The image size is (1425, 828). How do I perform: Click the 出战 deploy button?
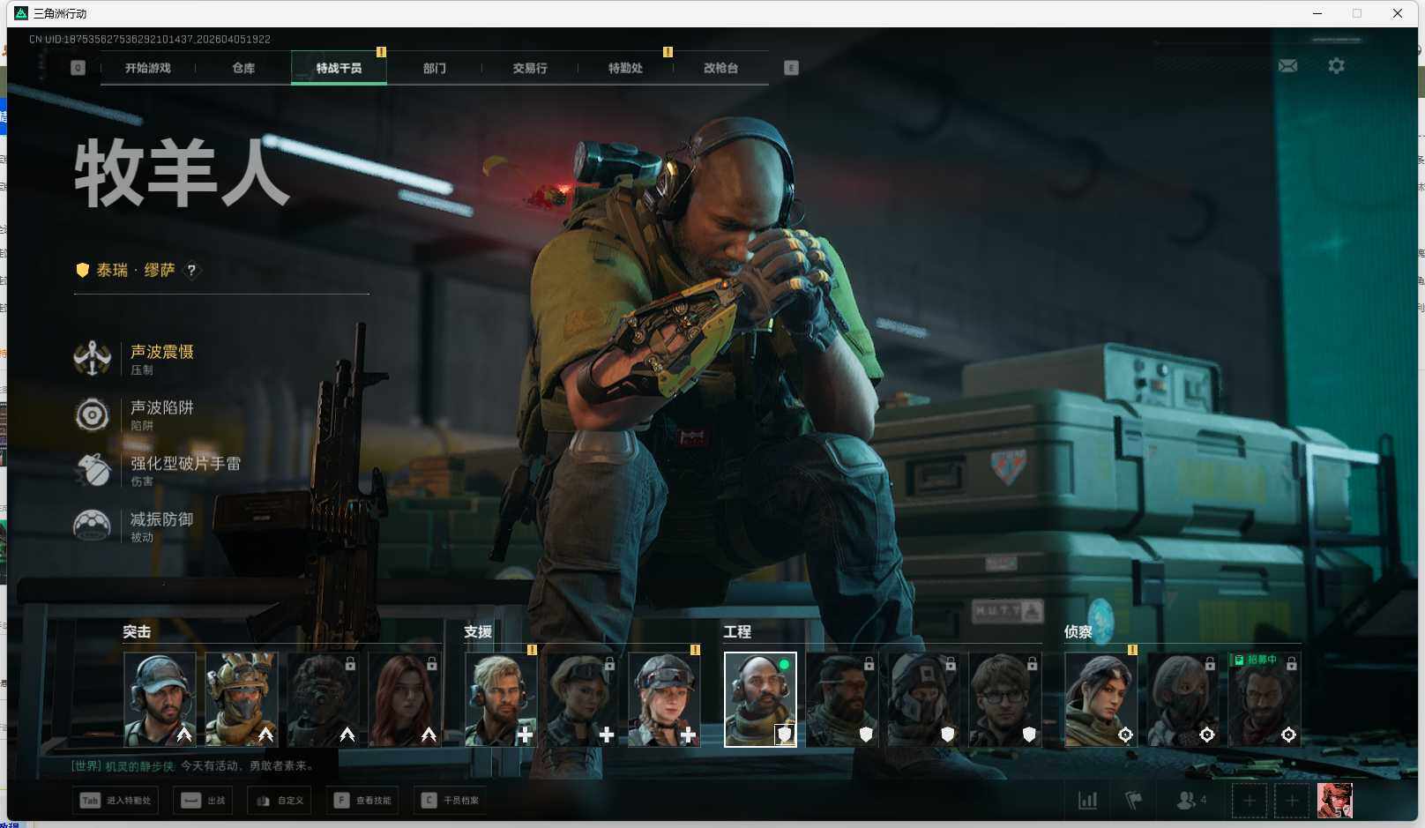pyautogui.click(x=203, y=801)
